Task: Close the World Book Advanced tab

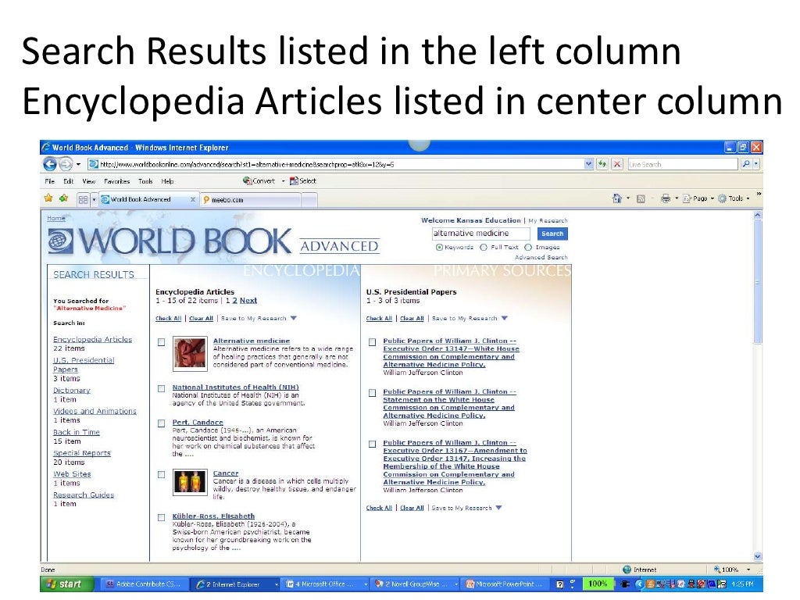Action: click(192, 199)
